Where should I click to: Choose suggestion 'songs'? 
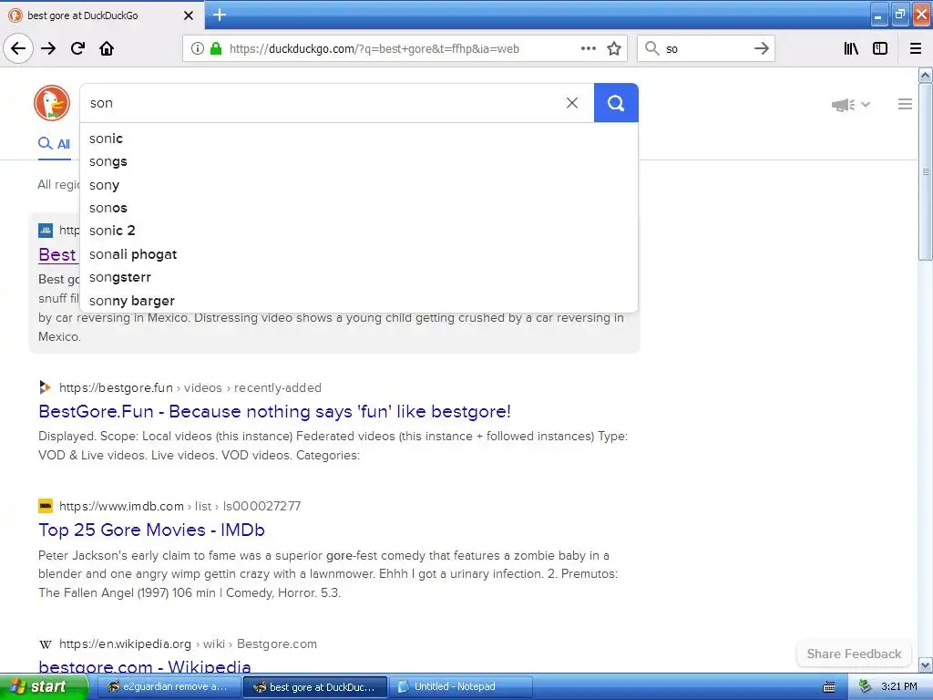pos(359,161)
